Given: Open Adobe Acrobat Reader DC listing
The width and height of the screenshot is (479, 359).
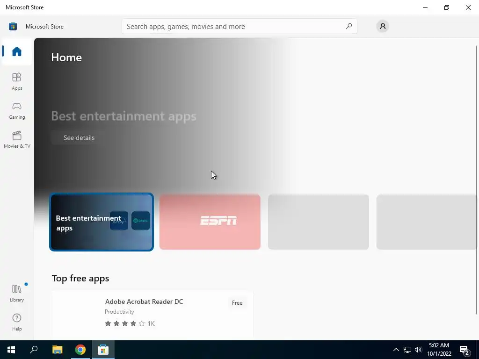Looking at the screenshot, I should (x=152, y=315).
